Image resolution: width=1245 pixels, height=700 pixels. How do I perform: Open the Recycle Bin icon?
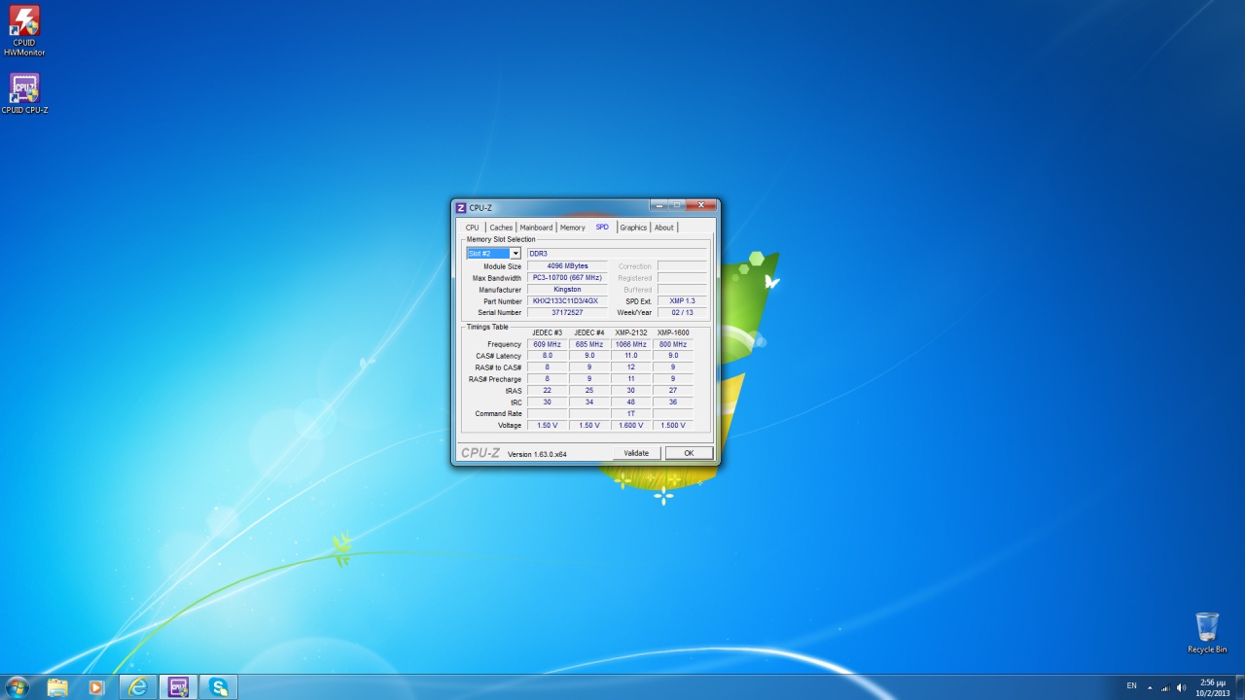pos(1207,633)
